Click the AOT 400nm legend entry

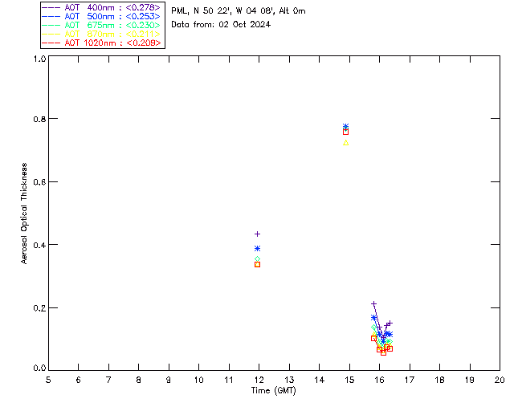[102, 7]
